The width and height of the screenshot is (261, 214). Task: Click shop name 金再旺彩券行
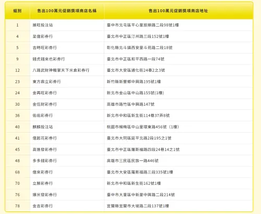(x=45, y=93)
